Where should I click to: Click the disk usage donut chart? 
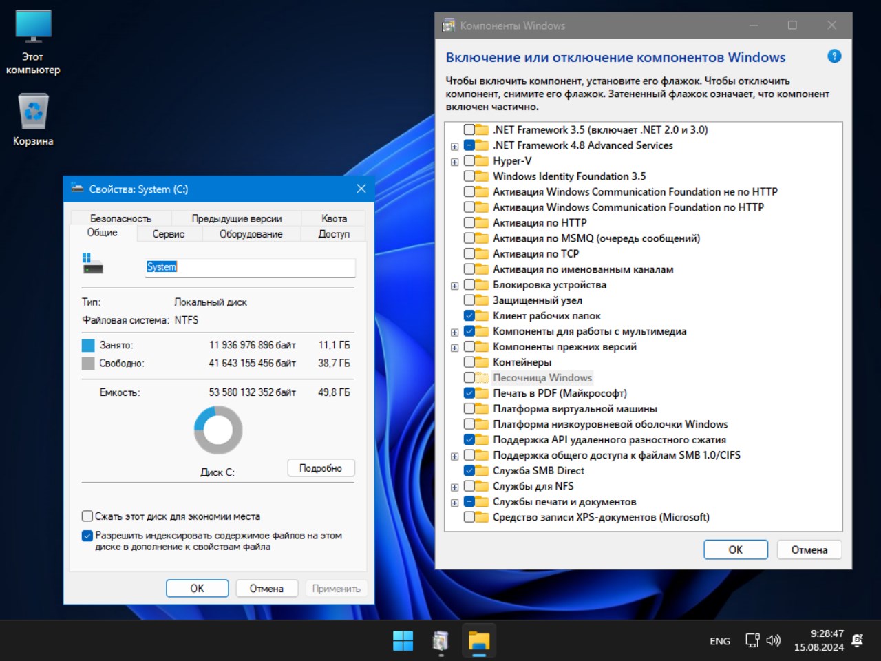(x=218, y=430)
